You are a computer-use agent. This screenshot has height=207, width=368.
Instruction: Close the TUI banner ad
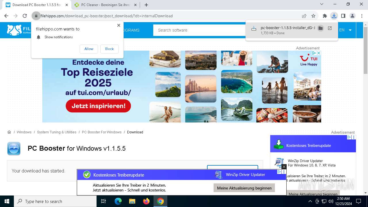tap(319, 53)
